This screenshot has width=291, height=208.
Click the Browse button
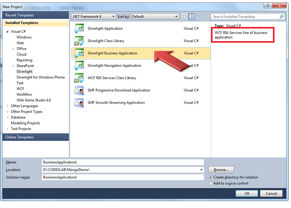tap(221, 170)
